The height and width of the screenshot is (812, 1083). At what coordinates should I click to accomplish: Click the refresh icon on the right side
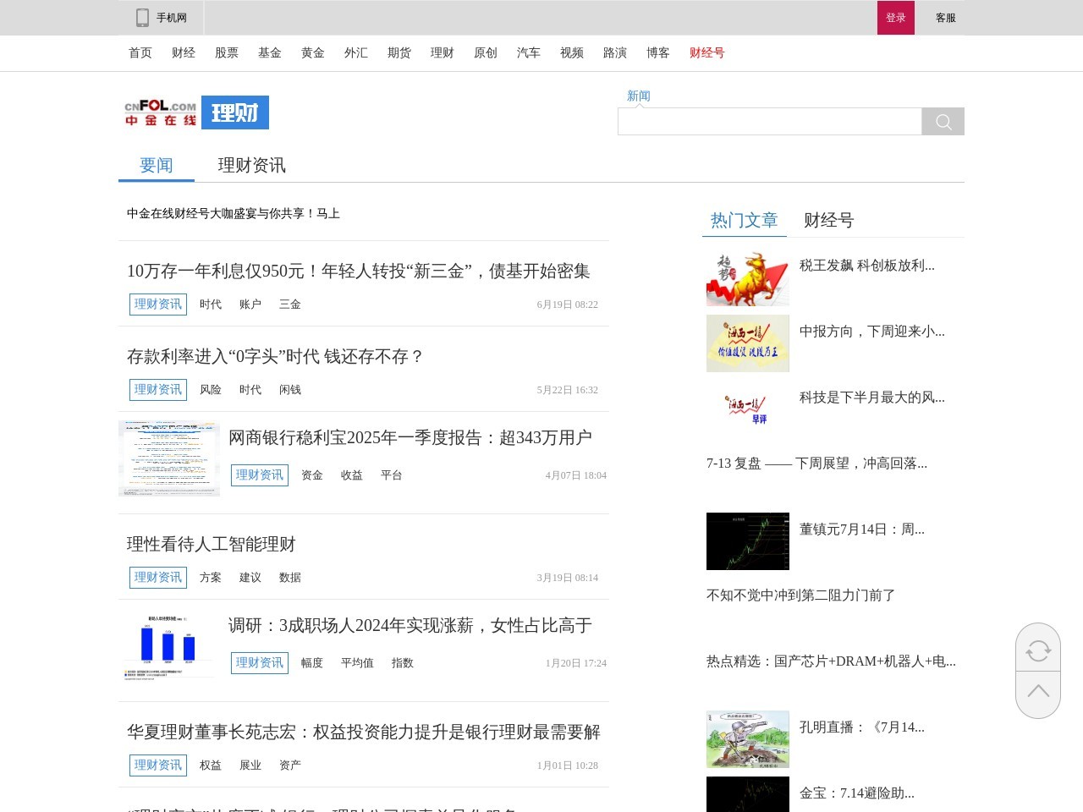click(x=1038, y=650)
